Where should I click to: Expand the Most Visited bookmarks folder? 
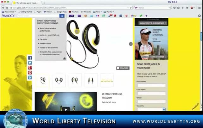pyautogui.click(x=9, y=12)
